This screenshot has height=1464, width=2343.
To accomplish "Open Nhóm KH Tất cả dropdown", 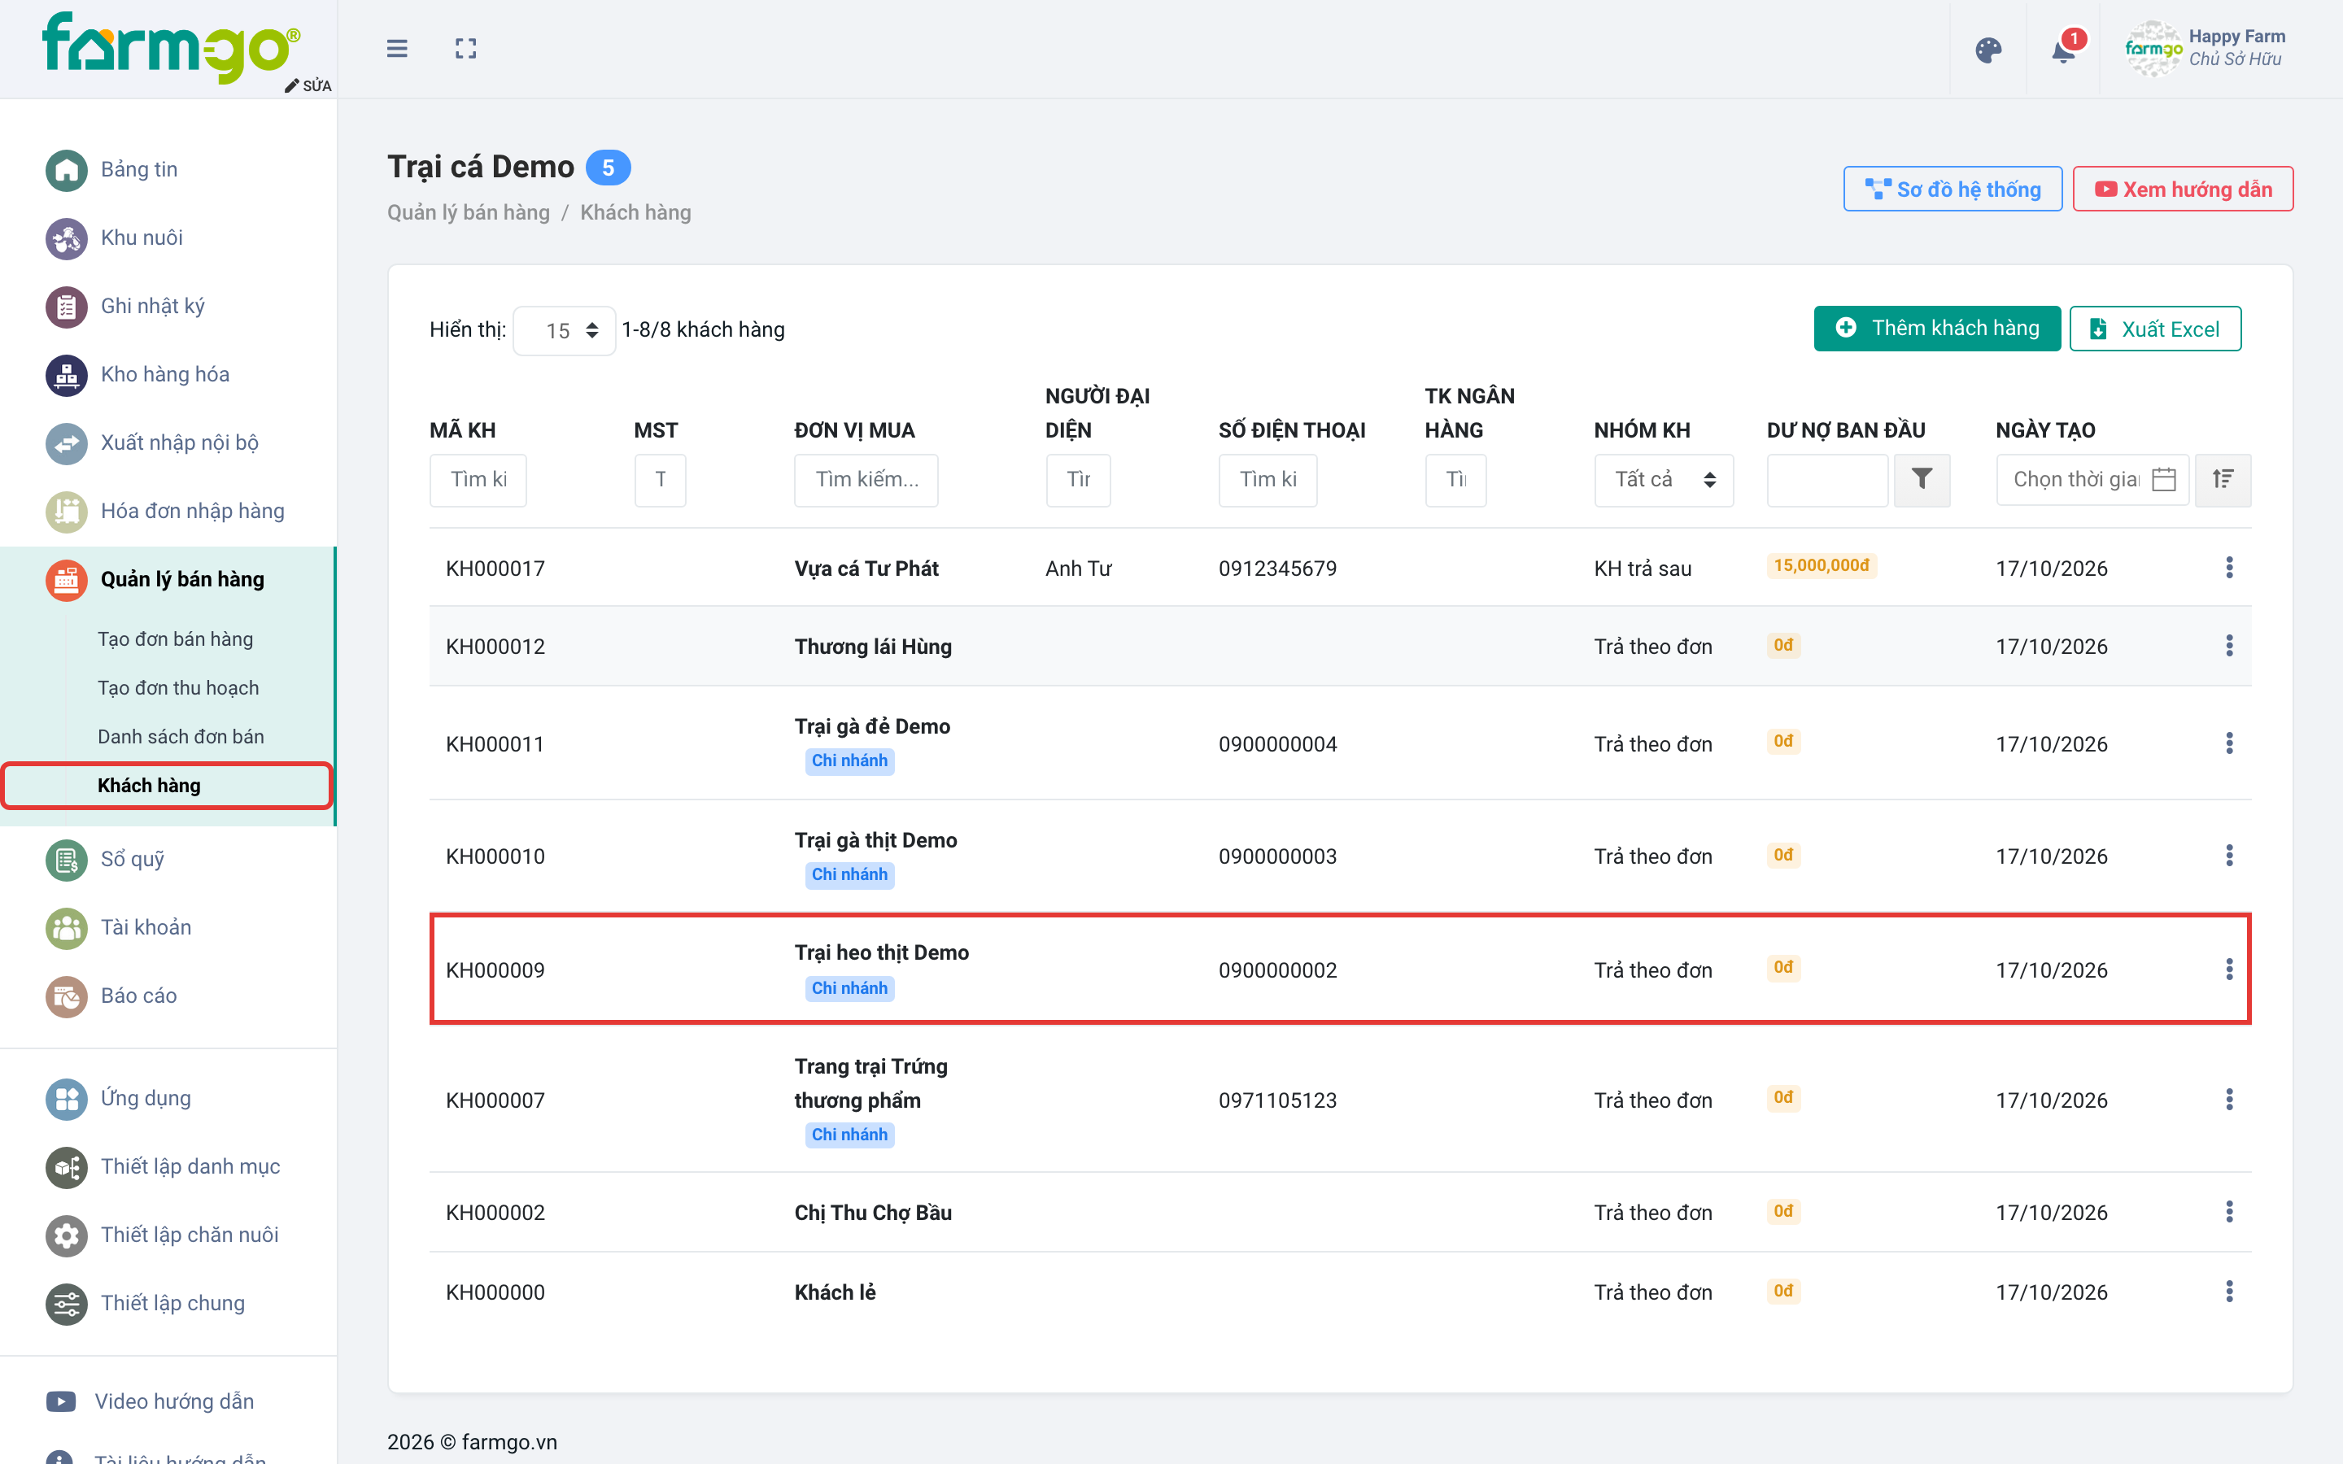I will click(x=1664, y=479).
